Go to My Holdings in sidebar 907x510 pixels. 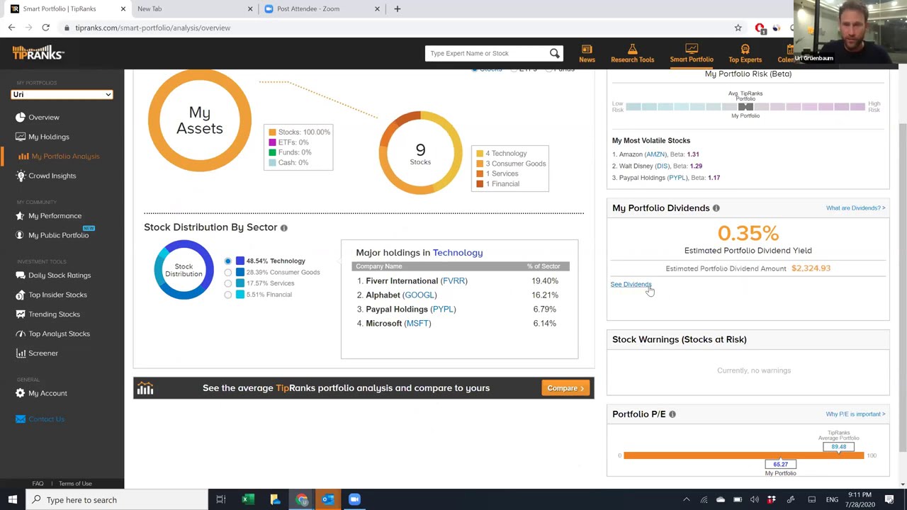pos(43,137)
